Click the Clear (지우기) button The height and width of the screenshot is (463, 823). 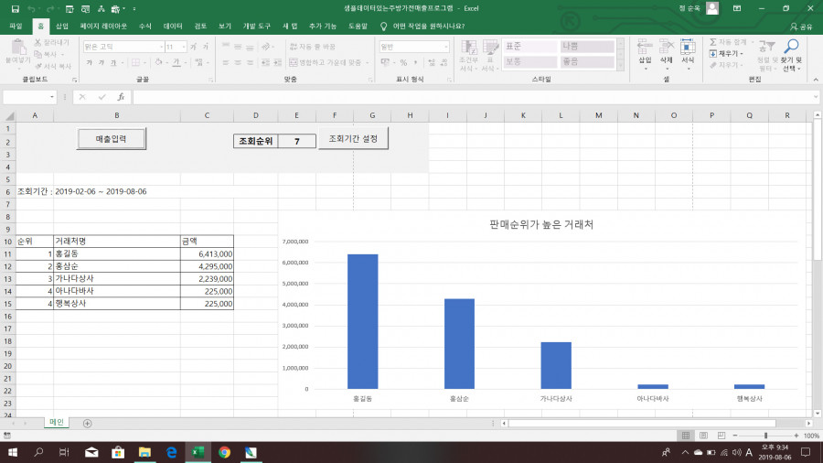726,65
